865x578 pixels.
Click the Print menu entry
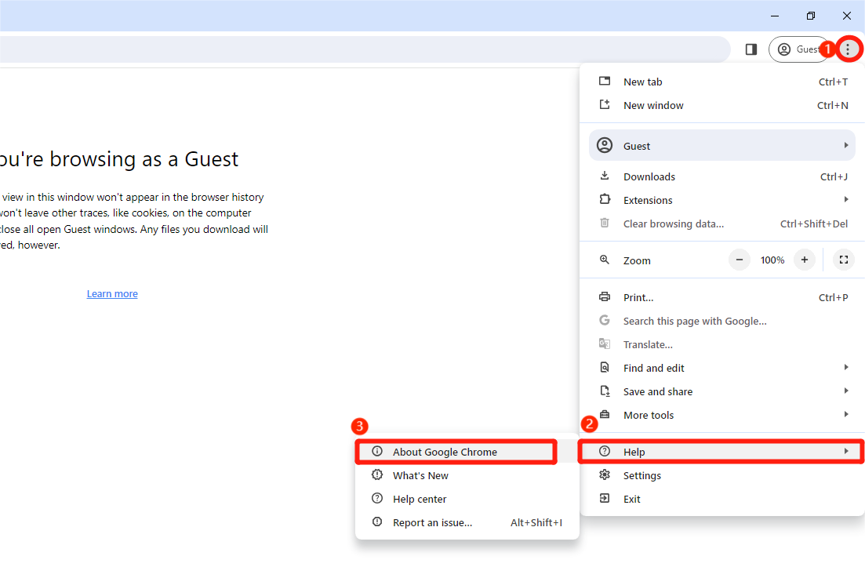(x=638, y=297)
